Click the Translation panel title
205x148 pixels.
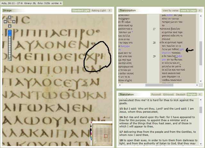[x=127, y=95]
